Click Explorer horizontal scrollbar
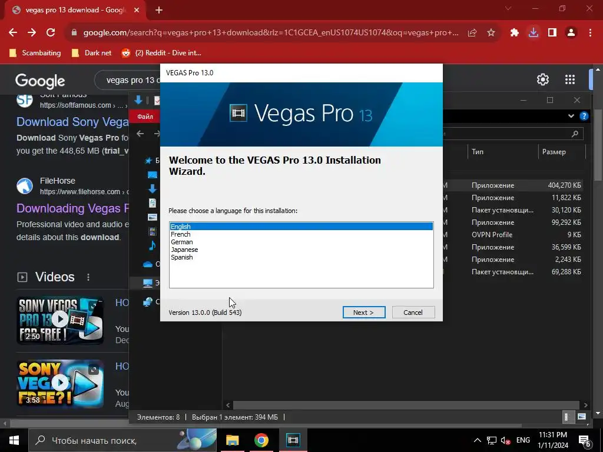Screen dimensions: 603x452 406,405
